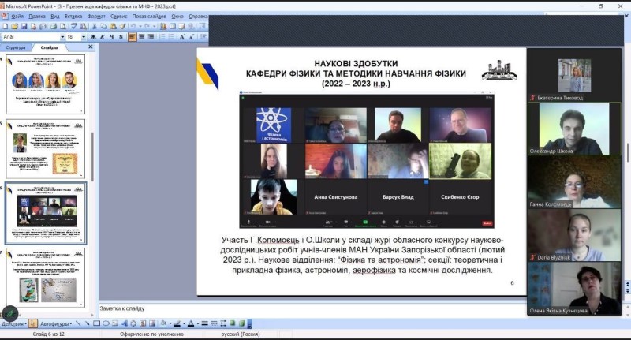Screen dimensions: 631x340
Task: Toggle center alignment button
Action: 141,36
